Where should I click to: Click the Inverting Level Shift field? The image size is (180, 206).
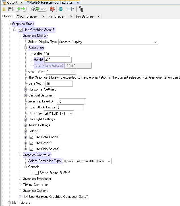click(73, 102)
